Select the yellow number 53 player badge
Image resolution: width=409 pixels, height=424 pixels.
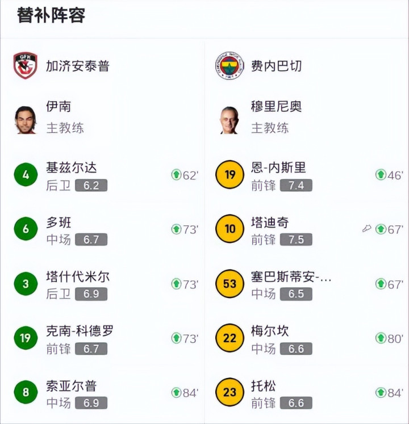click(x=229, y=284)
